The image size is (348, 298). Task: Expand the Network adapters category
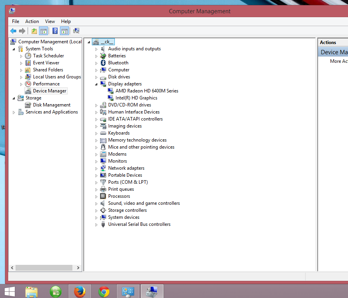96,168
